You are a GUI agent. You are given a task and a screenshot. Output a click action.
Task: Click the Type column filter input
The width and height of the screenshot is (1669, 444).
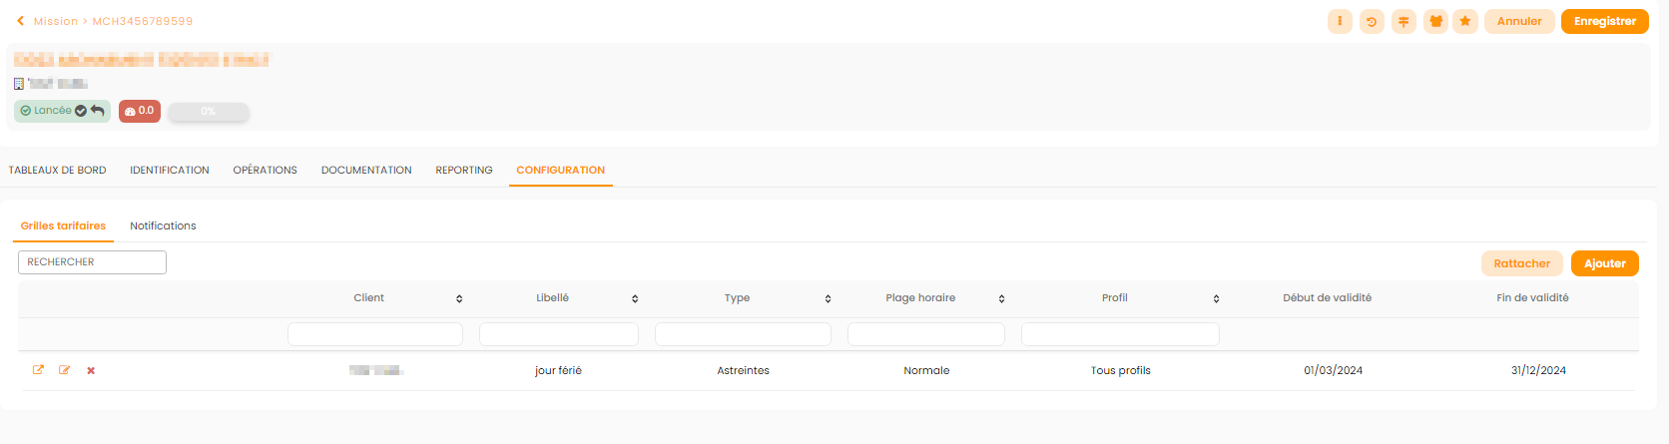click(x=743, y=334)
